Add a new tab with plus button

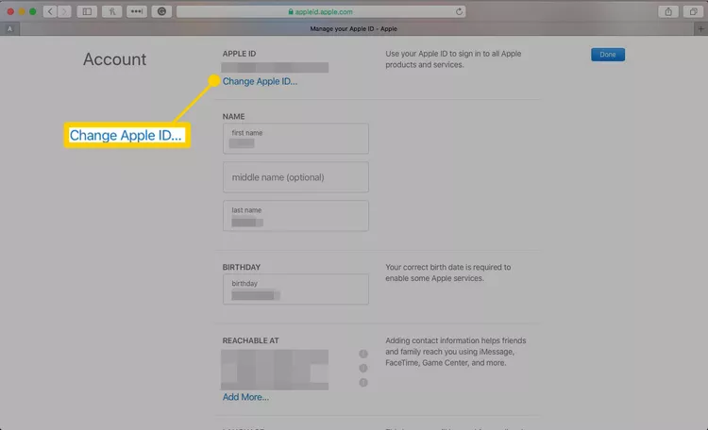point(700,29)
